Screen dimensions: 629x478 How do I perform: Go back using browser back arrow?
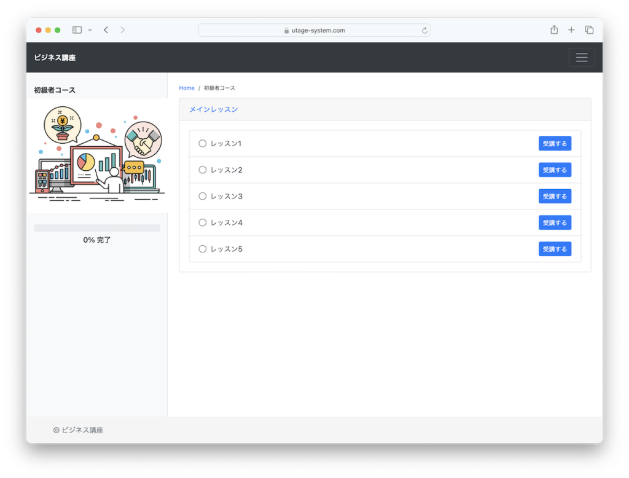(x=106, y=30)
